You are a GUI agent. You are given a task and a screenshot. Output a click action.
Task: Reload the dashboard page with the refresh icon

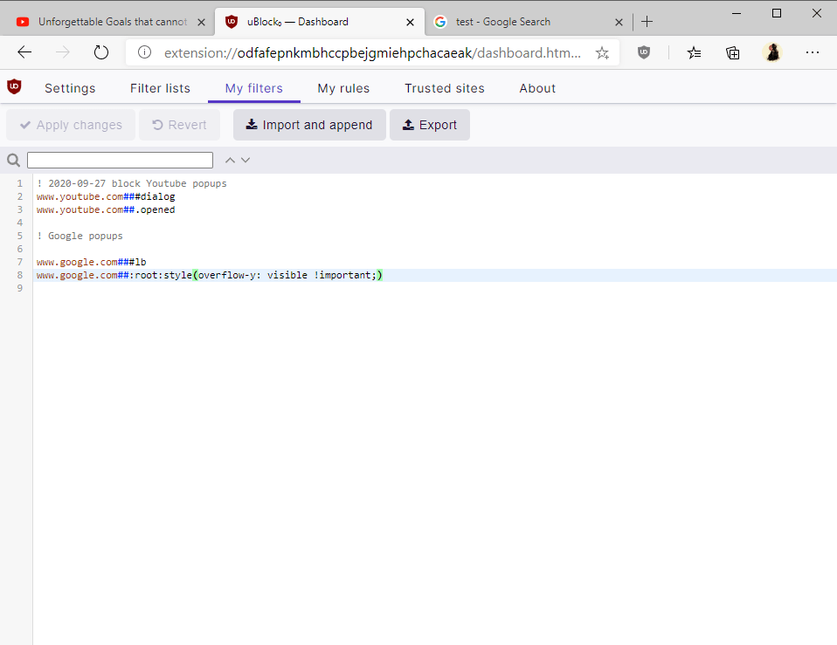point(100,51)
